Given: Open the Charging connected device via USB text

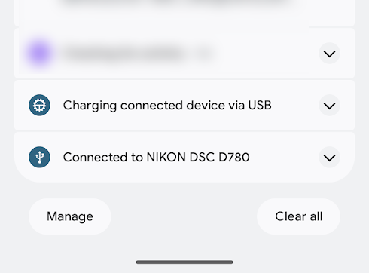Looking at the screenshot, I should click(x=167, y=105).
